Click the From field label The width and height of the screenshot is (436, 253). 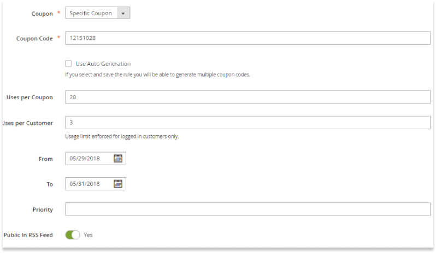coord(45,159)
